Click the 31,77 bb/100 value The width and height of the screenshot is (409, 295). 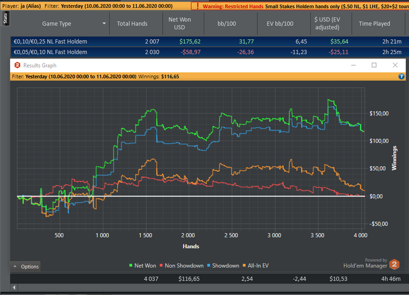[246, 41]
